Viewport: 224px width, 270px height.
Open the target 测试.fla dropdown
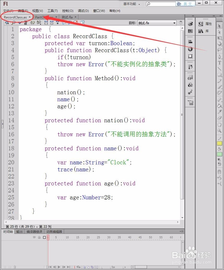157,23
